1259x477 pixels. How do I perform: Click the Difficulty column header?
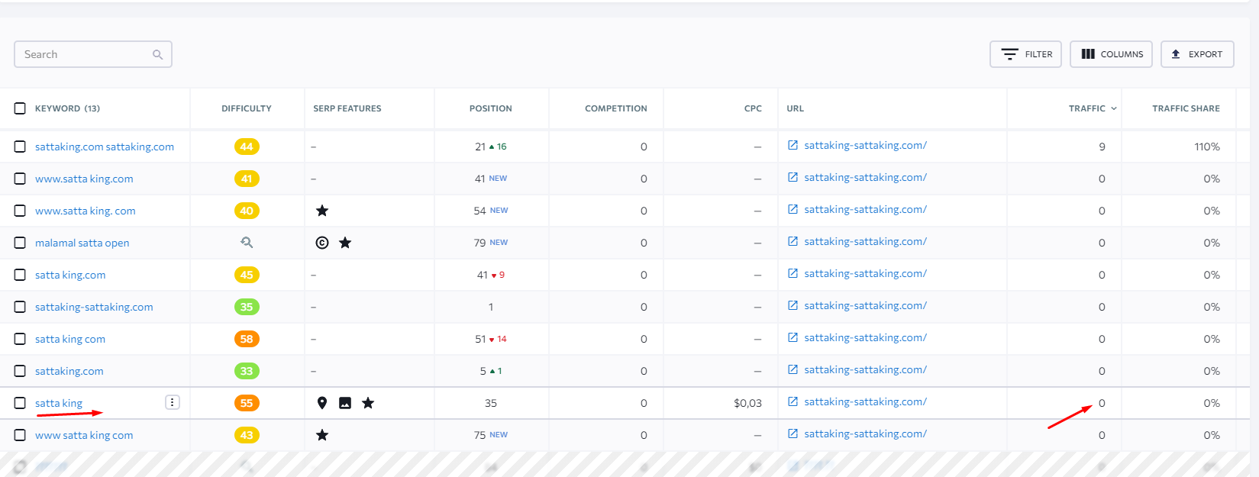[x=247, y=108]
